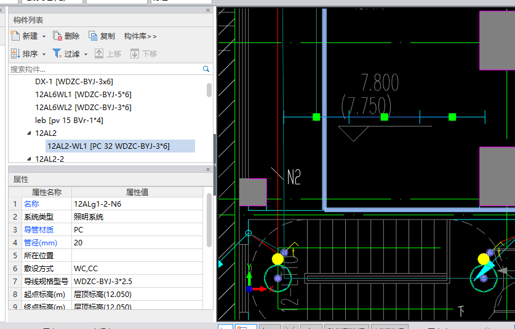Click the 排序 (Sort) icon
Viewport: 515px width, 329px height.
(15, 54)
